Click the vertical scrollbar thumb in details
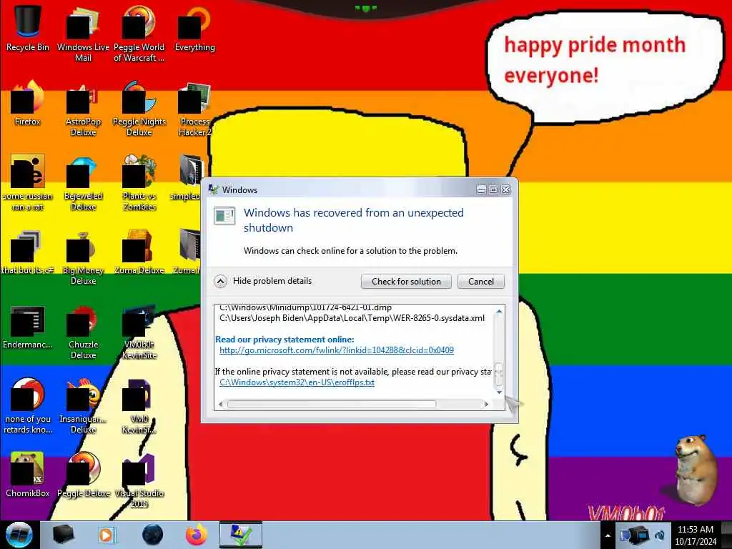Screen dimensions: 732x549 (498, 375)
